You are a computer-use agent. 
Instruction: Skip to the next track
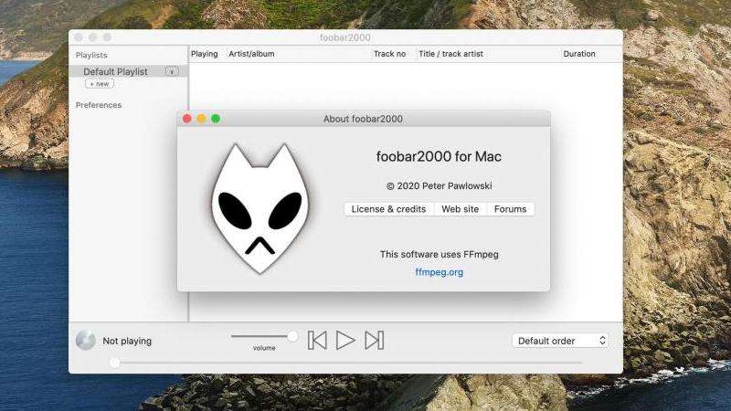(x=373, y=341)
